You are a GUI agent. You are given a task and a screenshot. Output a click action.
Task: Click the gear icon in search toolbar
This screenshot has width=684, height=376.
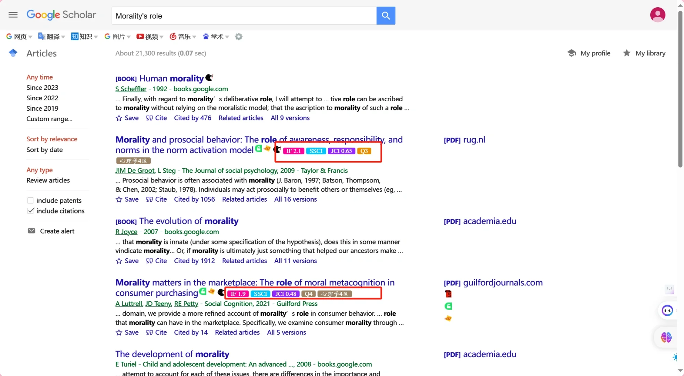[x=238, y=37]
